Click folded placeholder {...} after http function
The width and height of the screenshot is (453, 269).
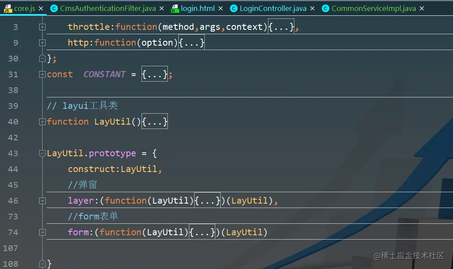click(192, 43)
